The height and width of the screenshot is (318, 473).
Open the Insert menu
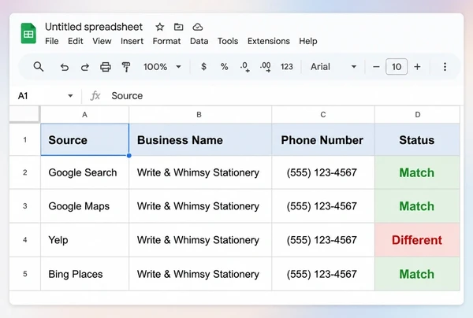click(132, 41)
